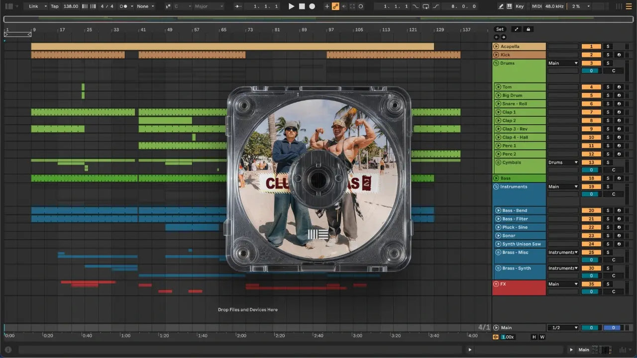
Task: Toggle track activator 5 for Big Drum
Action: coord(592,95)
